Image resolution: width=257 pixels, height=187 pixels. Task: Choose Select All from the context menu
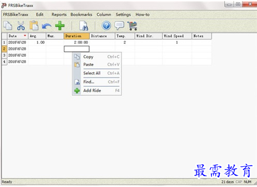[x=97, y=73]
